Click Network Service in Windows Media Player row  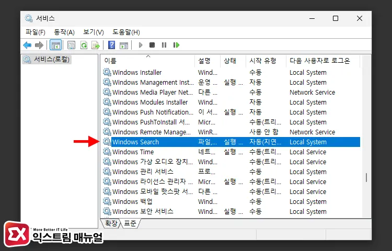pos(312,92)
